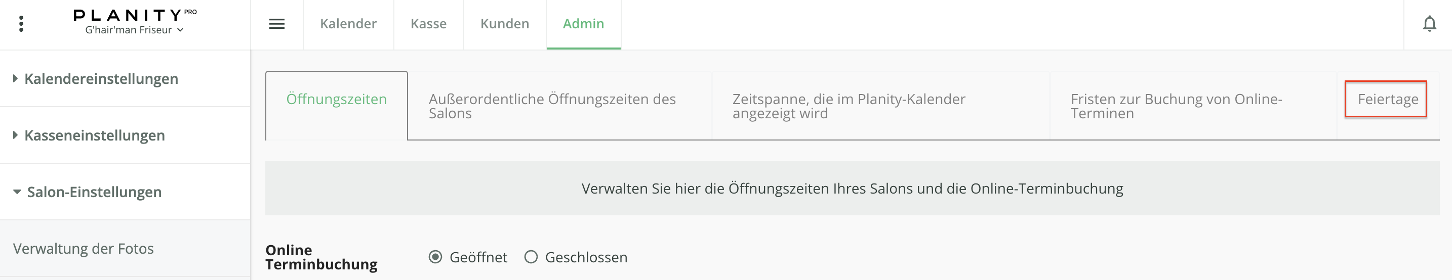Select the Geschlossen radio button
The image size is (1452, 280).
pos(531,257)
